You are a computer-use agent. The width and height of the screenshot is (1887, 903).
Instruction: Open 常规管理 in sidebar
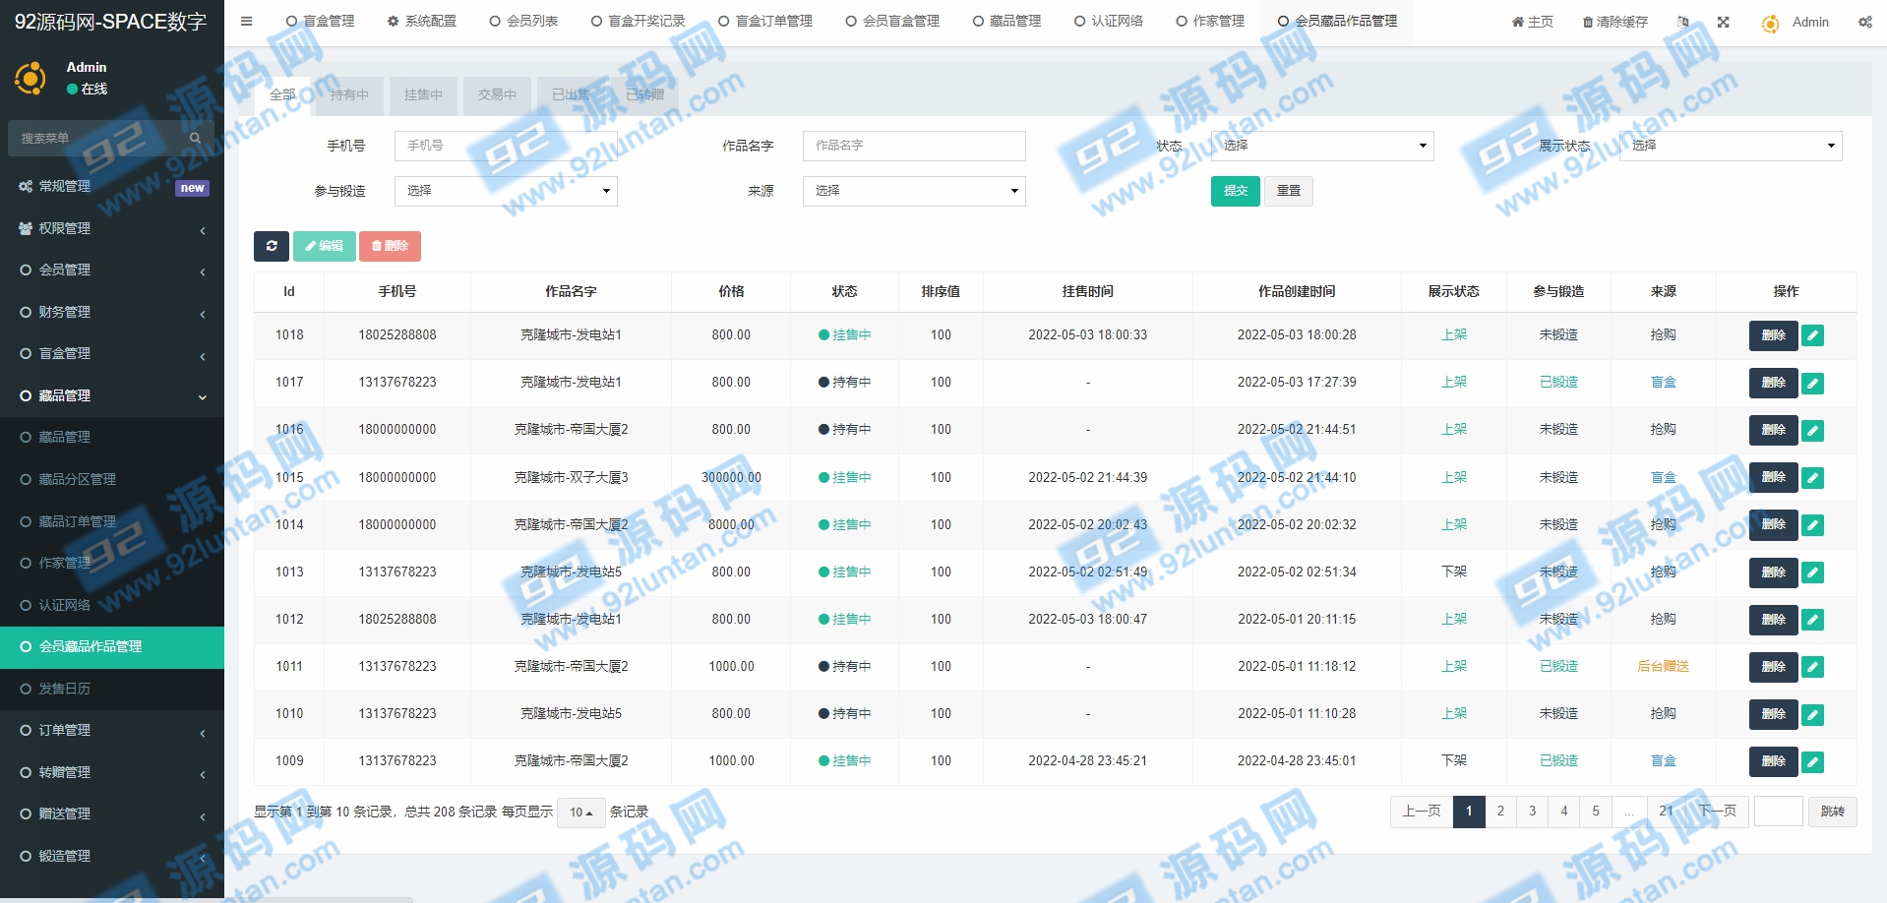pyautogui.click(x=112, y=186)
